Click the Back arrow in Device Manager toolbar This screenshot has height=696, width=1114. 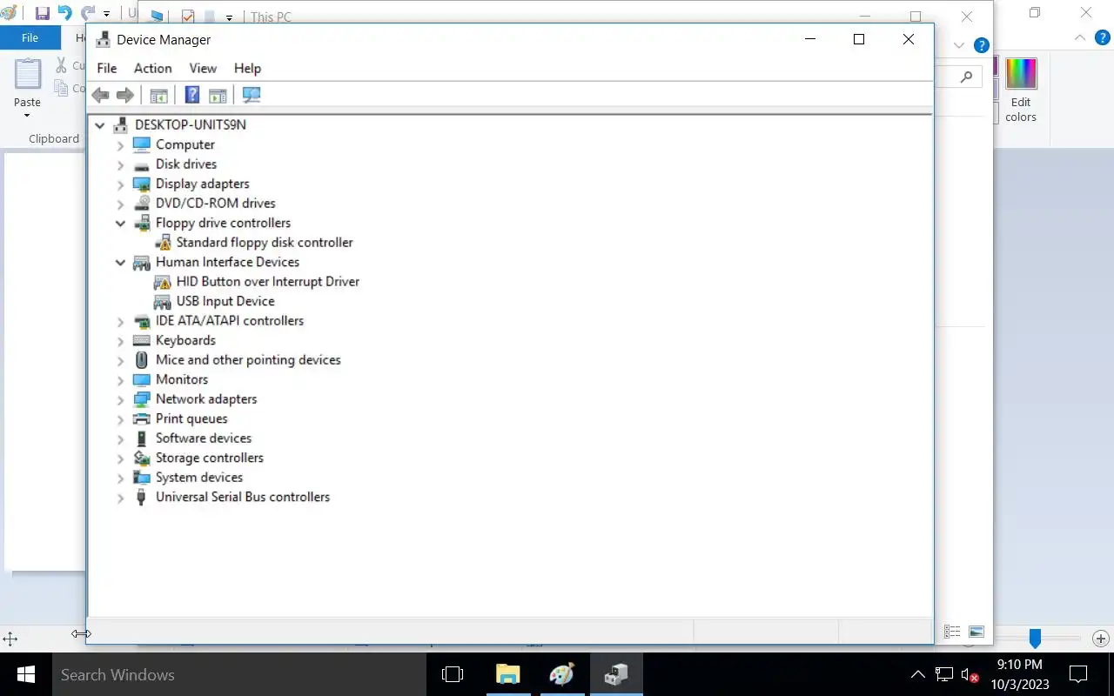pyautogui.click(x=100, y=95)
